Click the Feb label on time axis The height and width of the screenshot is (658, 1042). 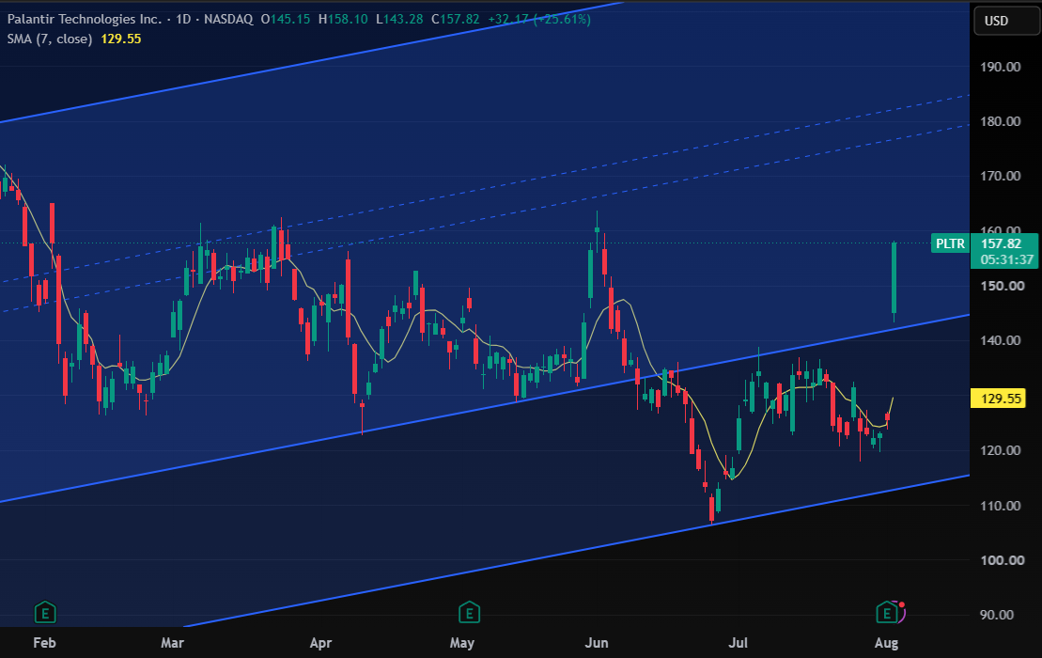pos(44,643)
